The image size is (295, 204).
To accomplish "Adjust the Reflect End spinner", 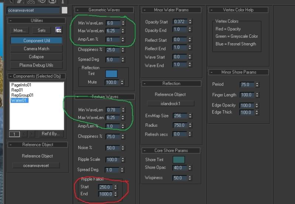I will (190, 47).
